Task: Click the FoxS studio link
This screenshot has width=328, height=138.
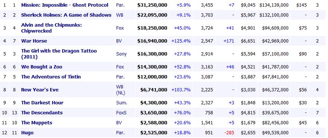Action: (121, 112)
